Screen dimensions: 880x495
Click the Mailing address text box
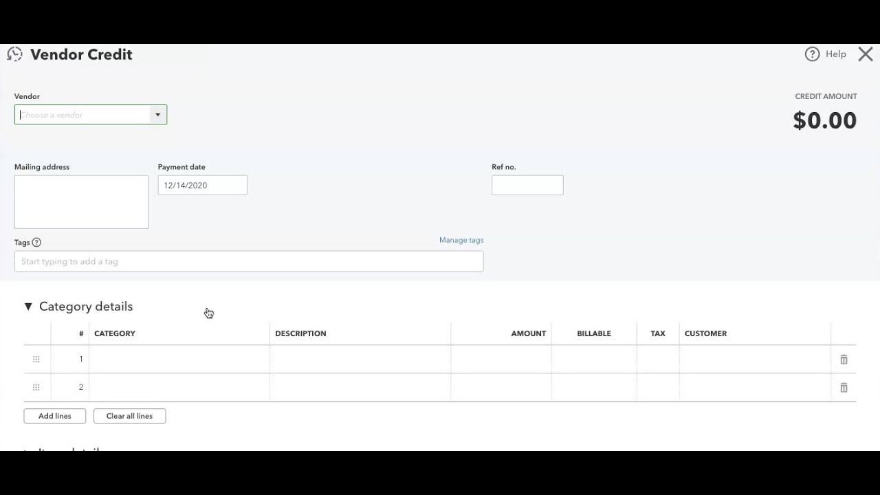(81, 202)
